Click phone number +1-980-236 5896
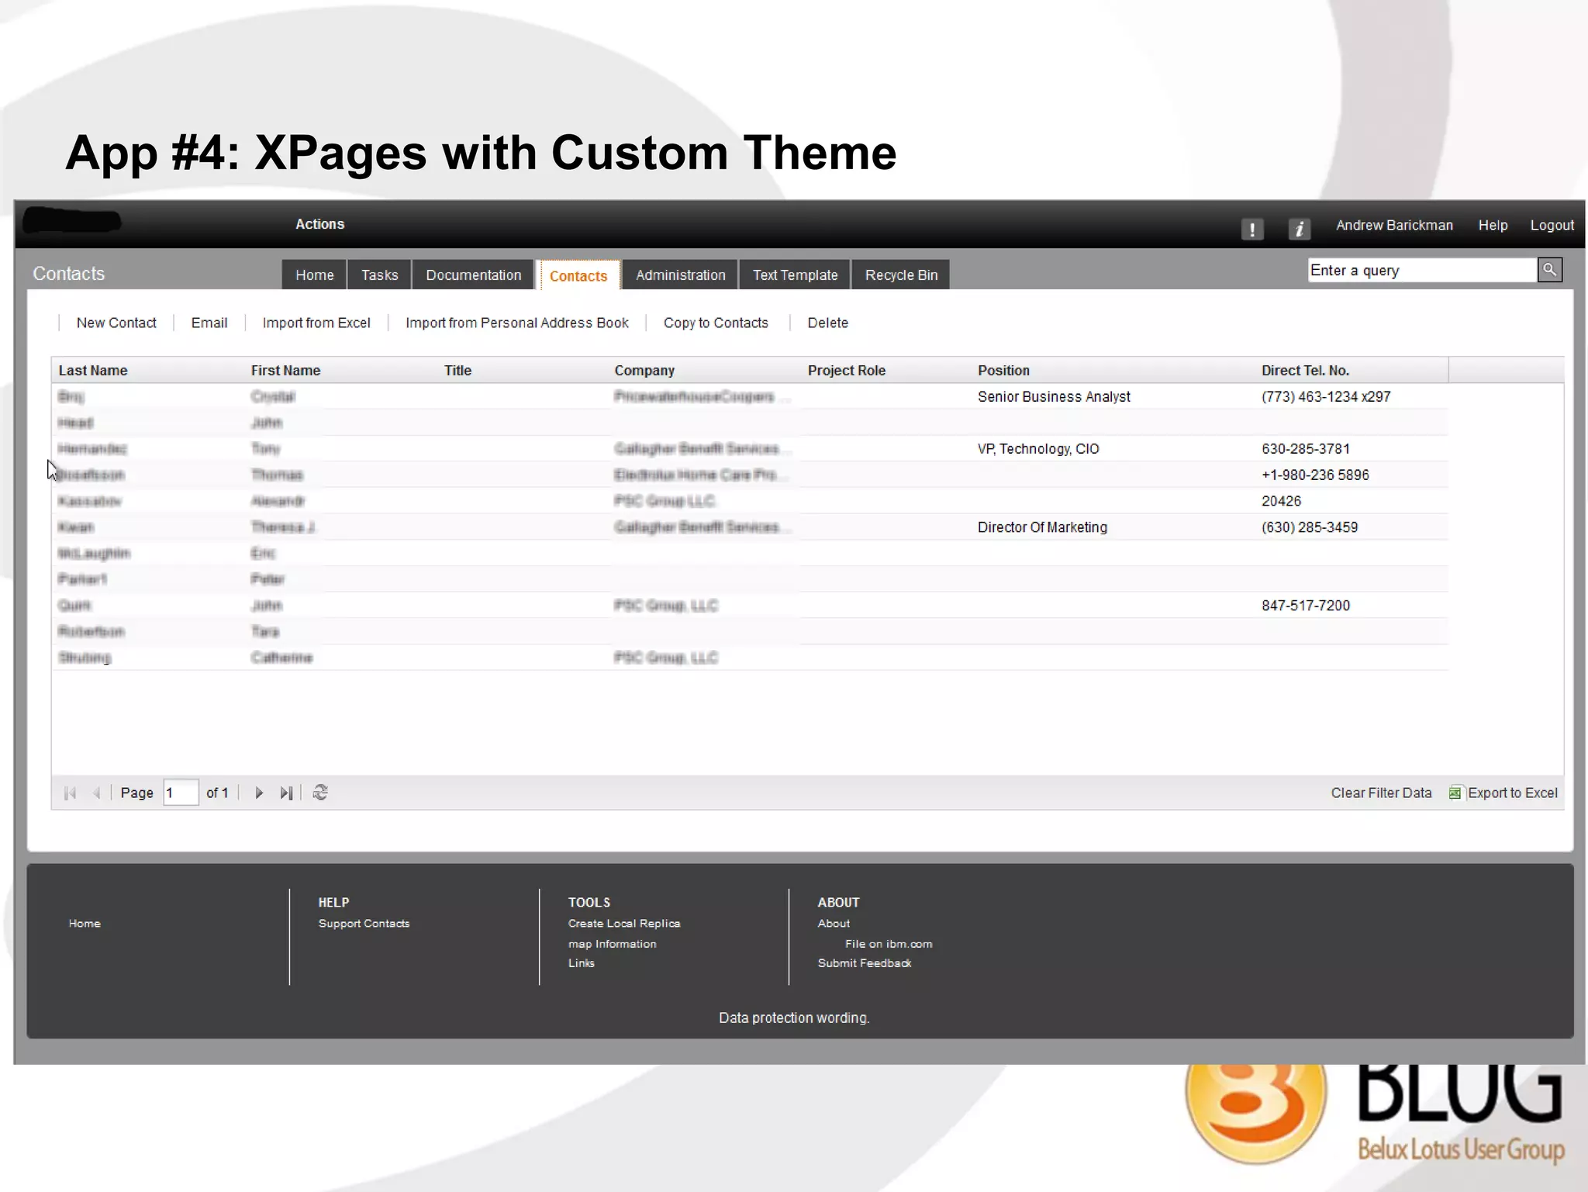1588x1192 pixels. click(1315, 475)
